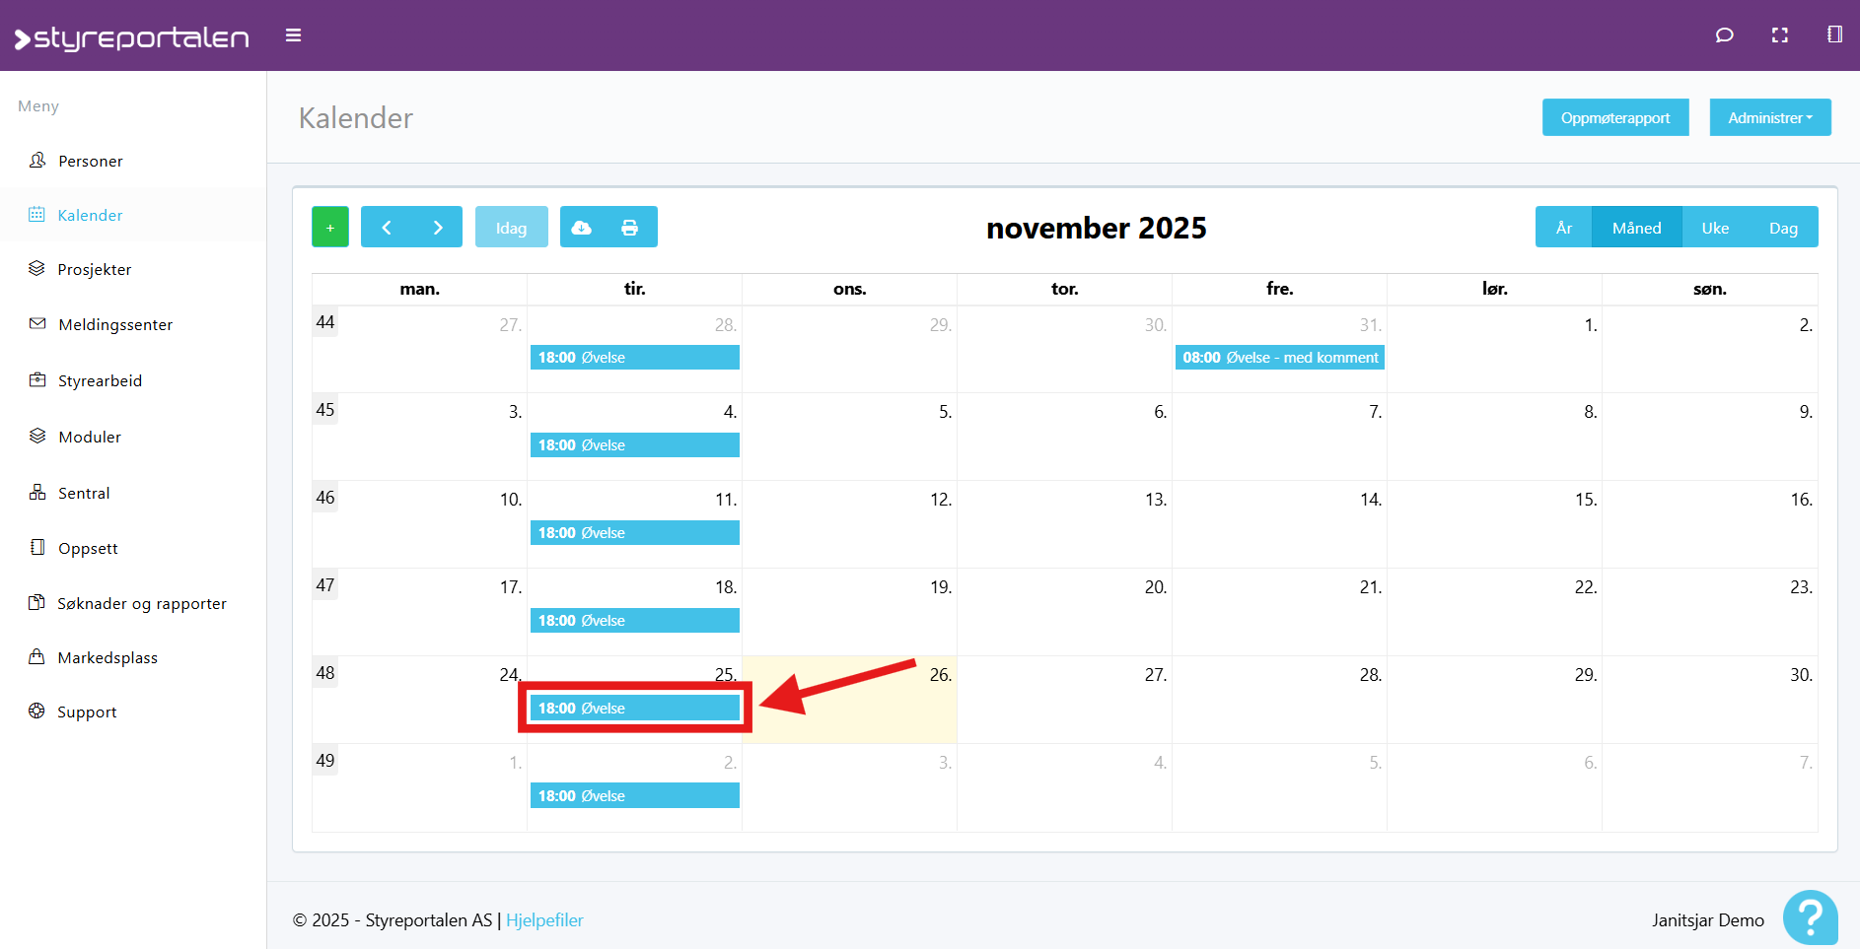Click the hamburger menu toggle icon
The image size is (1860, 949).
(x=293, y=35)
